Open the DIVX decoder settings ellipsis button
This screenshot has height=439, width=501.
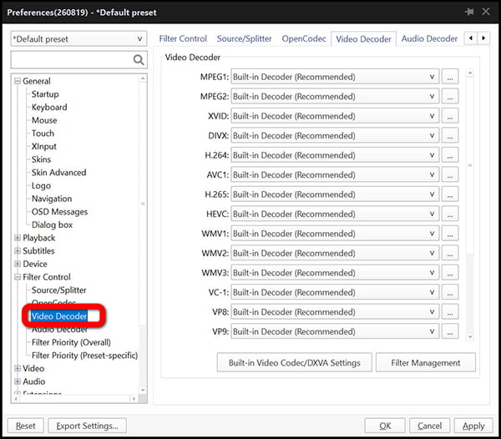(x=450, y=135)
